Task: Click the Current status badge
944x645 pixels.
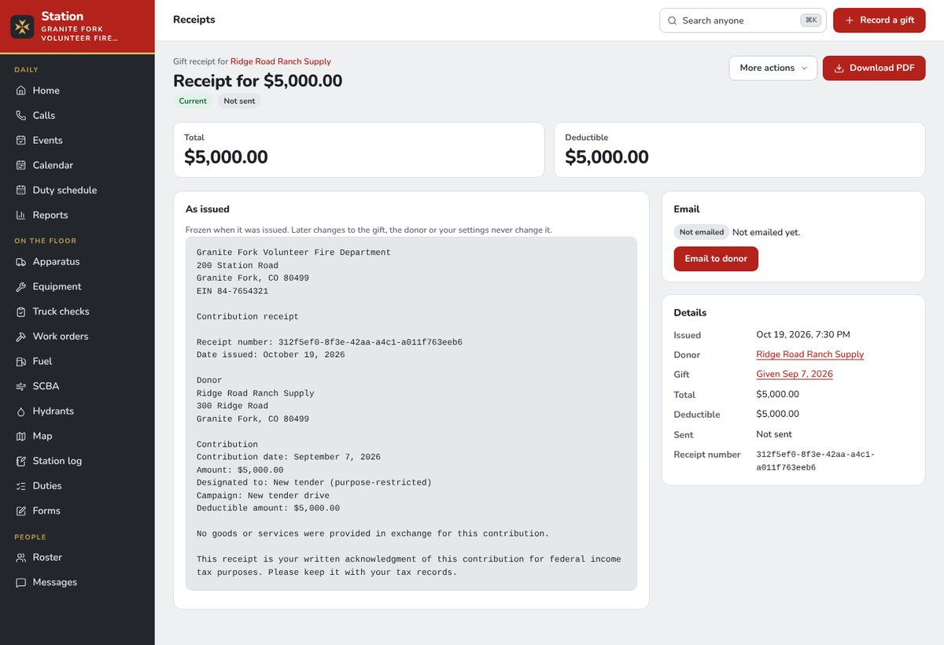Action: click(x=193, y=101)
